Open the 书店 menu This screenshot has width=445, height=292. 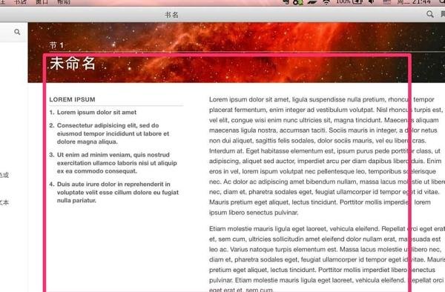pyautogui.click(x=21, y=2)
